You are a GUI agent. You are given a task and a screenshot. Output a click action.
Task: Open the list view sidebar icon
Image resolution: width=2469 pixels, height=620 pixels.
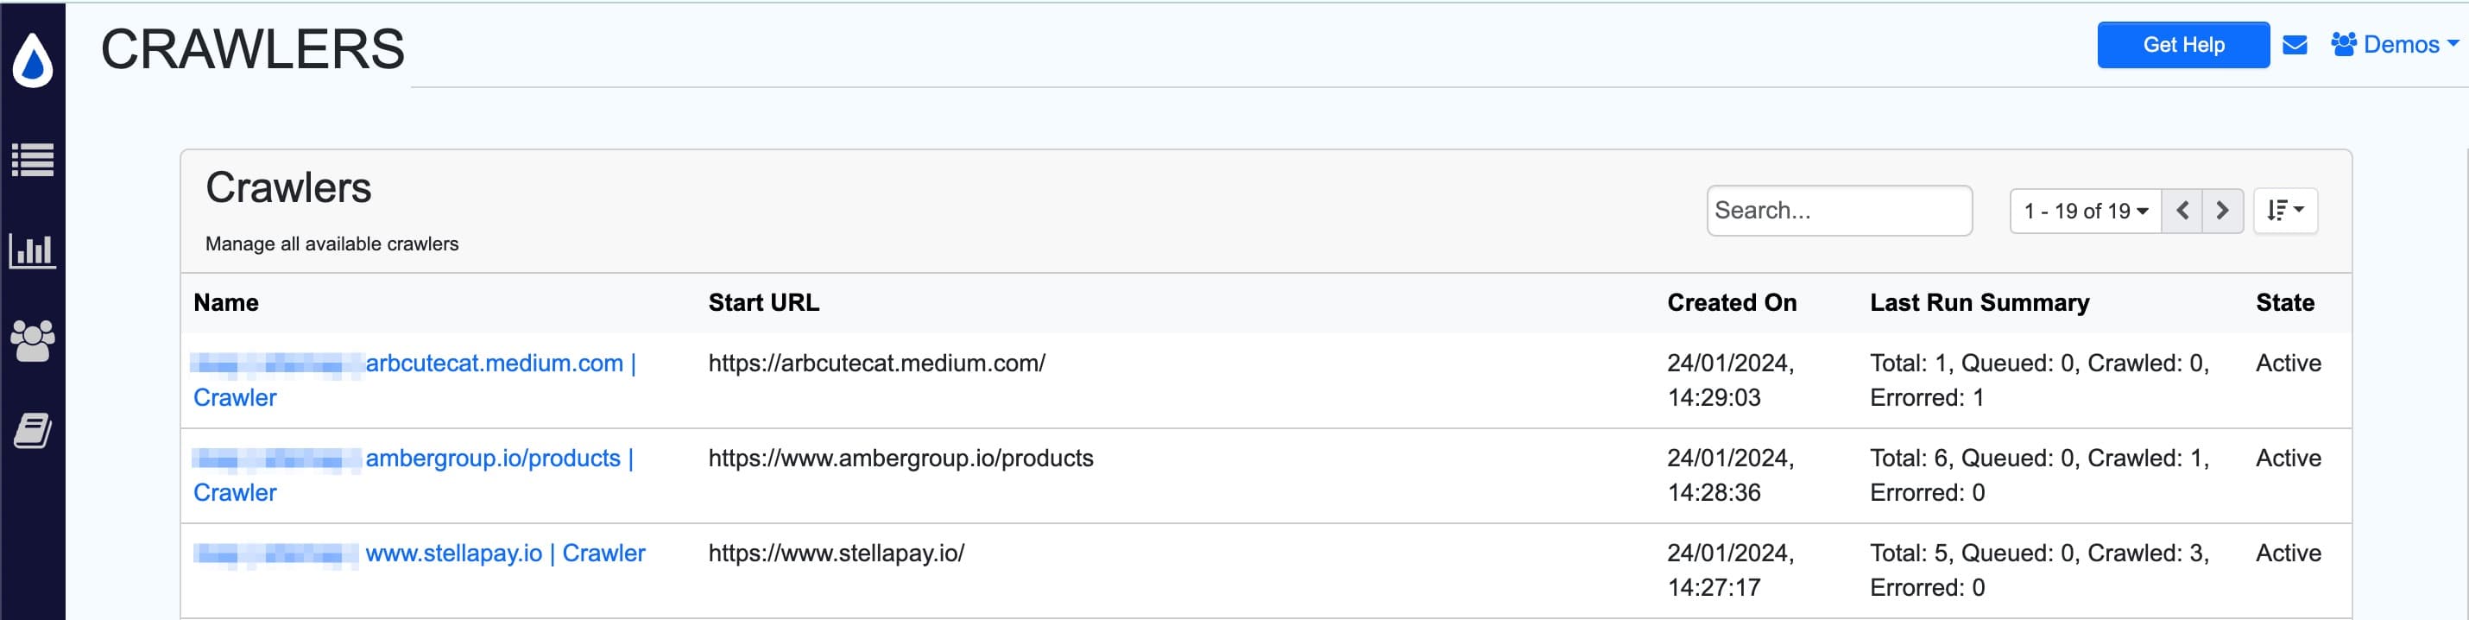coord(33,160)
